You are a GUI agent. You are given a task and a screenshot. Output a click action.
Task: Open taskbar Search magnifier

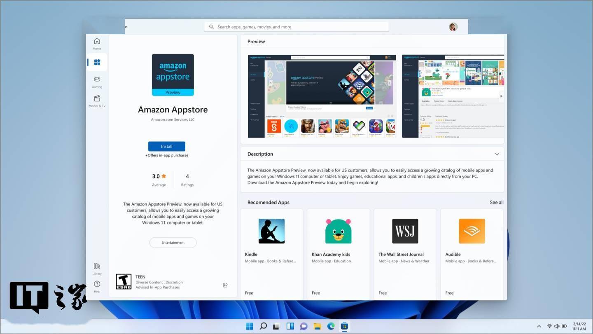point(263,326)
